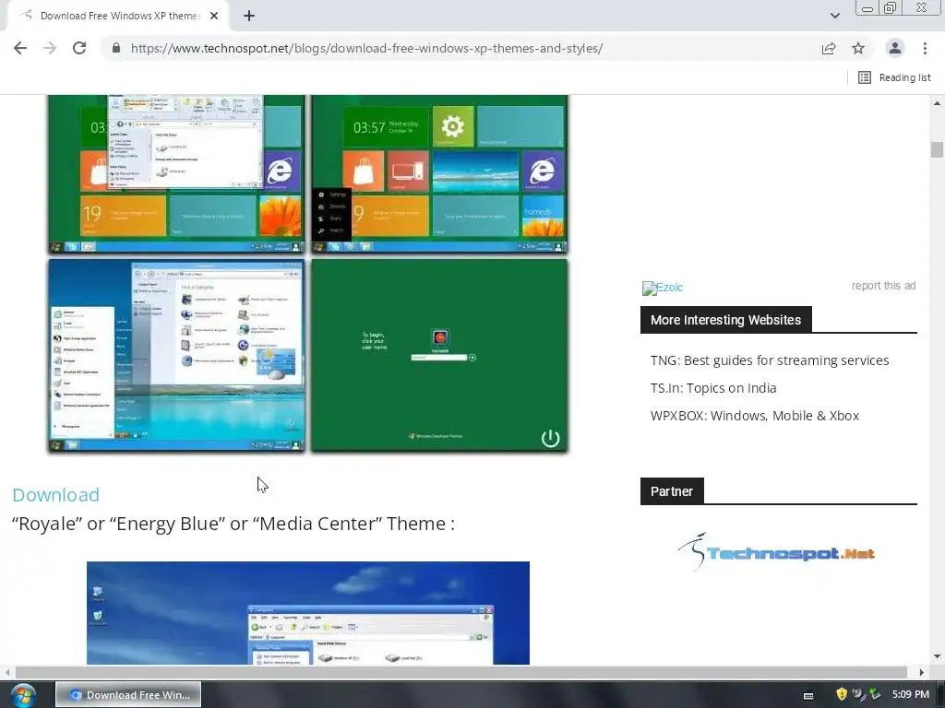Click the network tray icon beside the security shield
Screen dimensions: 945x708
point(859,694)
